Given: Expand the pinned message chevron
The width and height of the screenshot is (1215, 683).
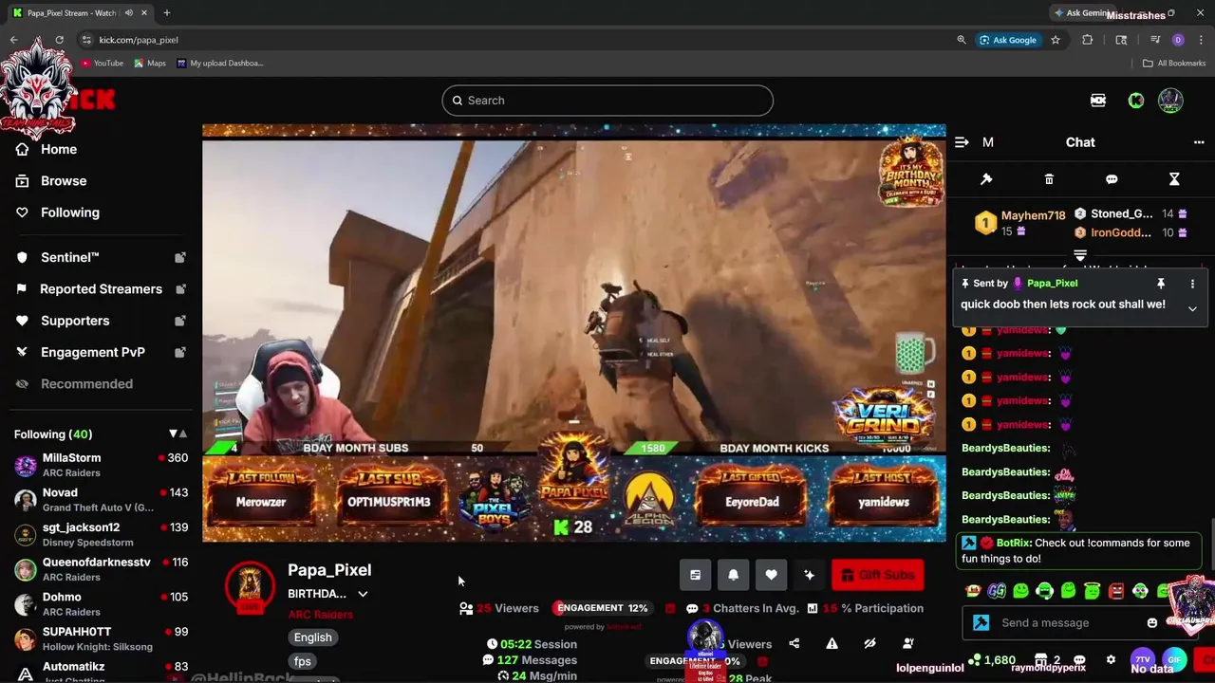Looking at the screenshot, I should coord(1192,308).
